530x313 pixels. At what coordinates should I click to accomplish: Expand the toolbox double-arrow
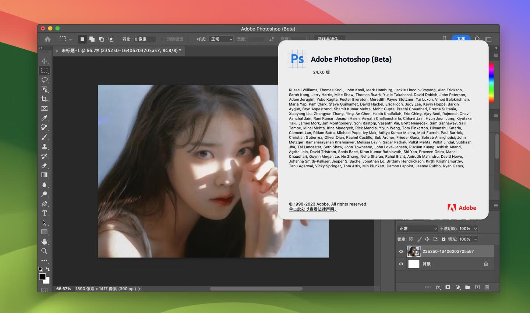click(x=41, y=48)
